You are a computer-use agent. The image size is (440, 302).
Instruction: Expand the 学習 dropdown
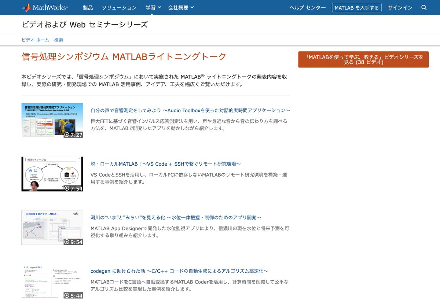pos(153,7)
